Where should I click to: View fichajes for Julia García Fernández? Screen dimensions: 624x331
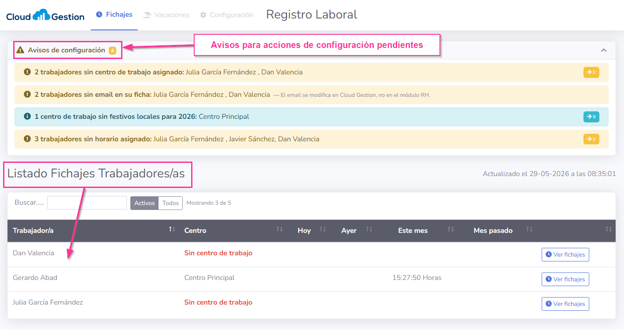coord(565,304)
